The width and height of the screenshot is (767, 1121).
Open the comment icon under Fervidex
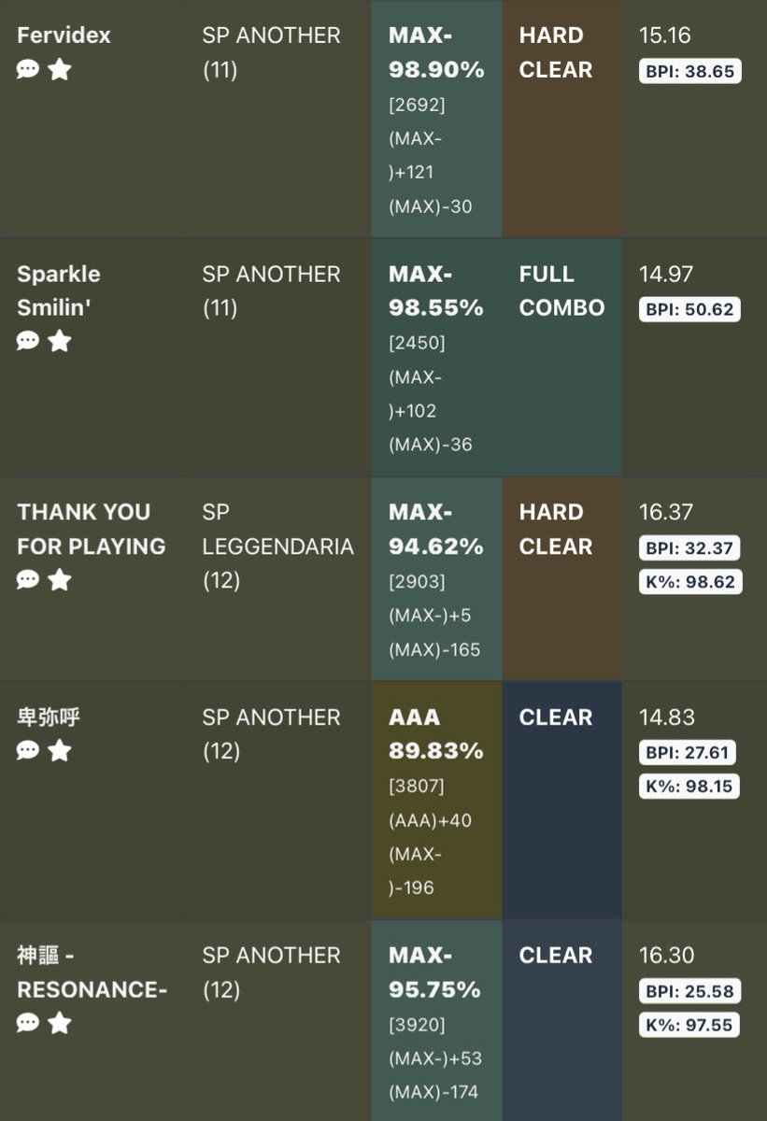(28, 70)
